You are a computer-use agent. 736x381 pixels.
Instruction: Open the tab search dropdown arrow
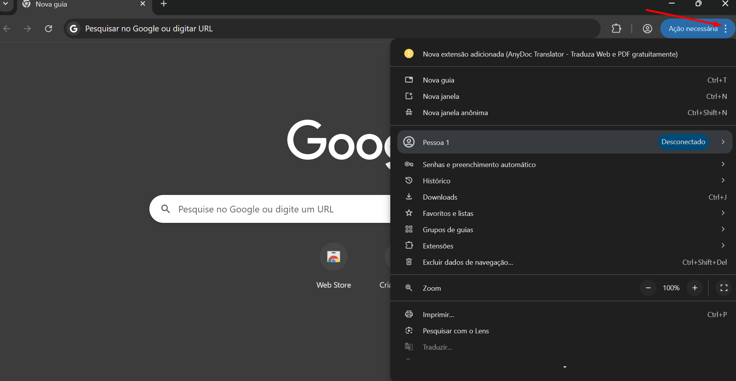click(5, 4)
